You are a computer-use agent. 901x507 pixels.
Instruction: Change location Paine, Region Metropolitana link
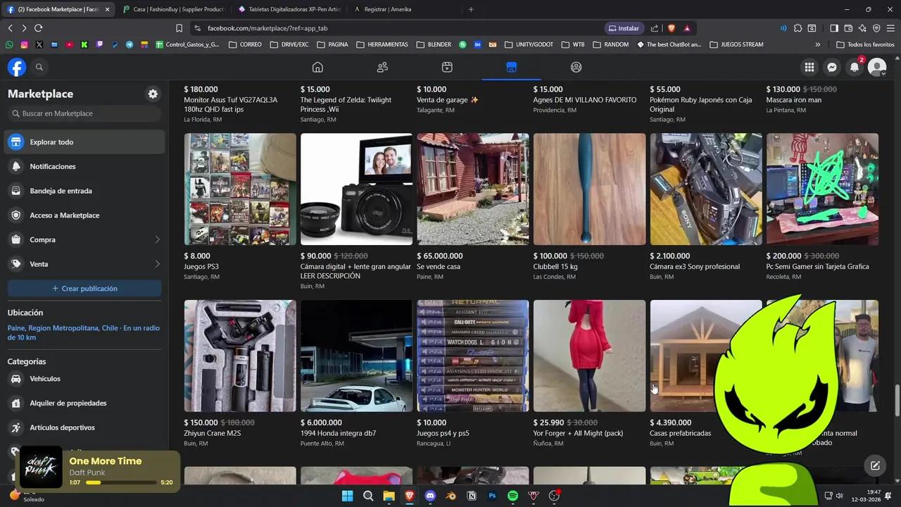[84, 332]
